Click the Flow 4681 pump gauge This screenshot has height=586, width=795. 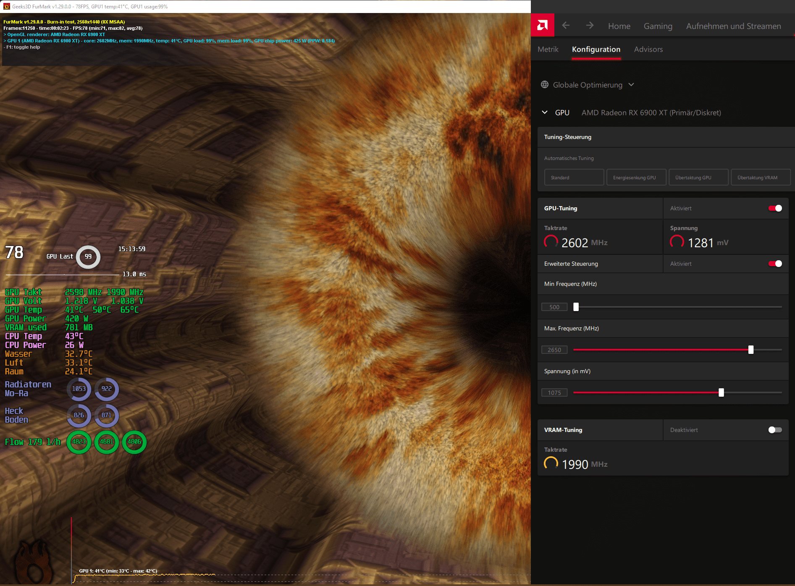107,442
